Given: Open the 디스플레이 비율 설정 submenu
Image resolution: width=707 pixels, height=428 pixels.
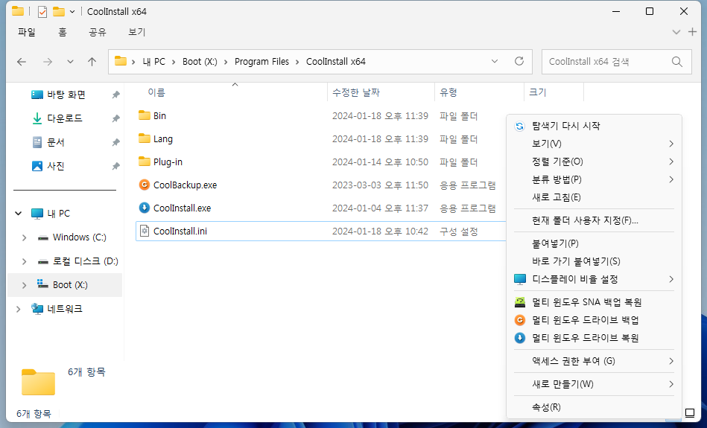Looking at the screenshot, I should click(x=594, y=279).
